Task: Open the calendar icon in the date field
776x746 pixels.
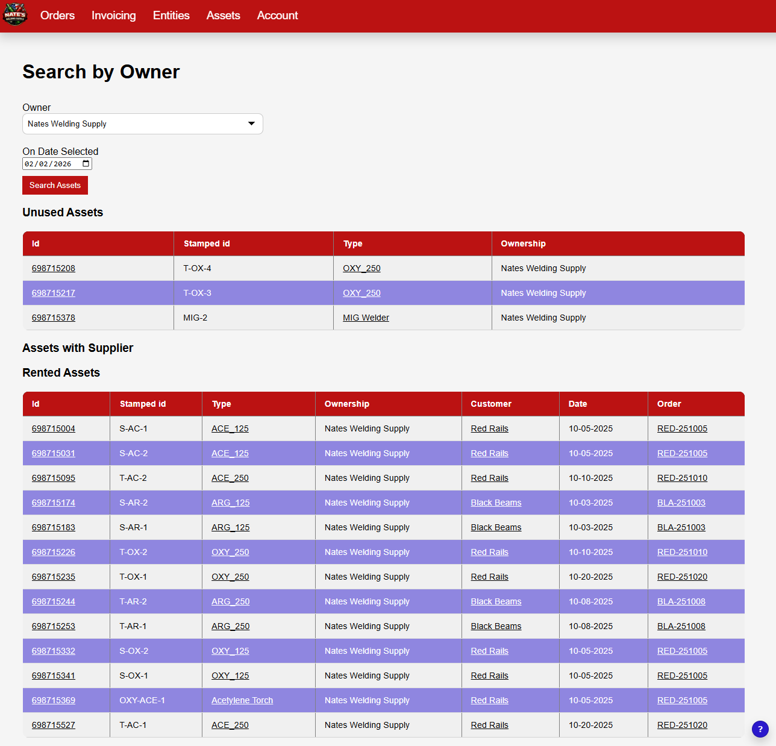Action: coord(84,163)
